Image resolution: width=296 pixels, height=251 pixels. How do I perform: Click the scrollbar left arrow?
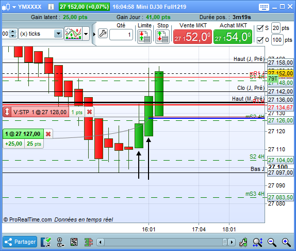pos(101,242)
